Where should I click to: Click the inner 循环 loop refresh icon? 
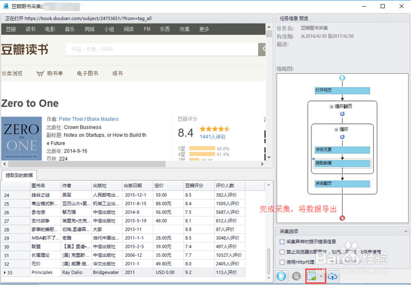click(x=342, y=137)
